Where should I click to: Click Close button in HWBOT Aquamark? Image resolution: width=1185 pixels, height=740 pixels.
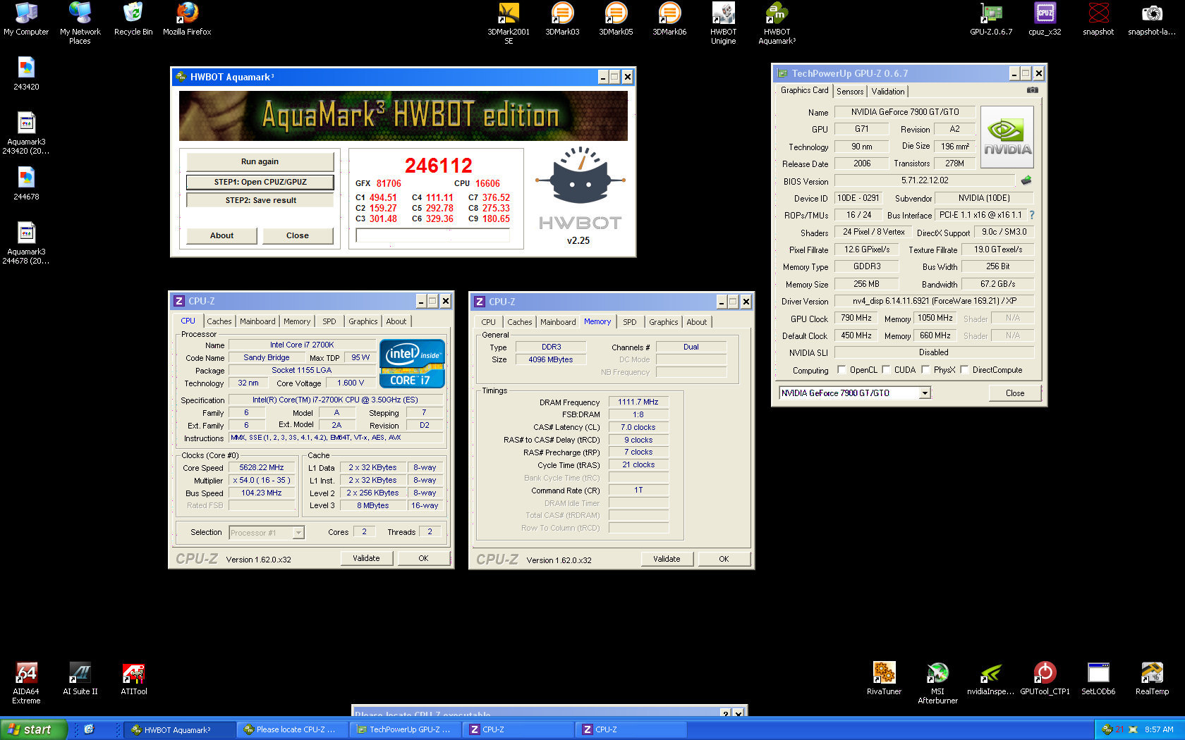[297, 235]
